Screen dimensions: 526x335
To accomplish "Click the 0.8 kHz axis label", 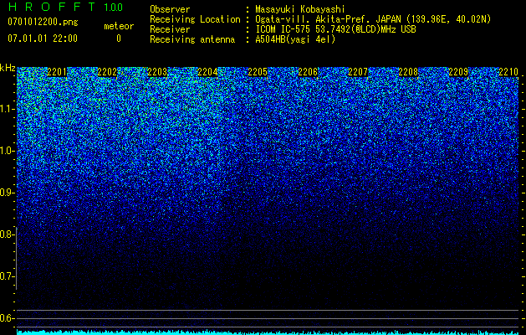I will [7, 234].
